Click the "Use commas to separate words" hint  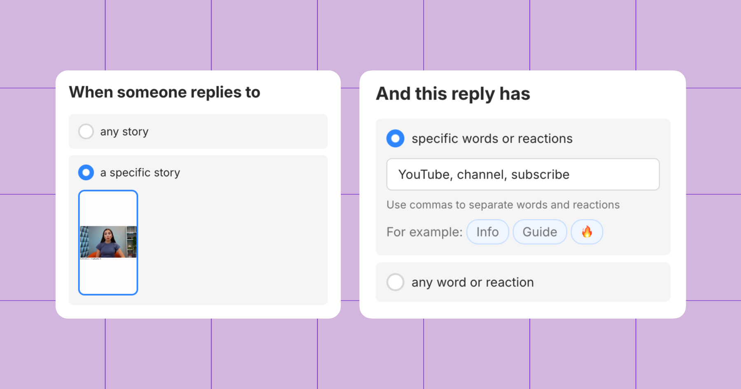tap(503, 205)
